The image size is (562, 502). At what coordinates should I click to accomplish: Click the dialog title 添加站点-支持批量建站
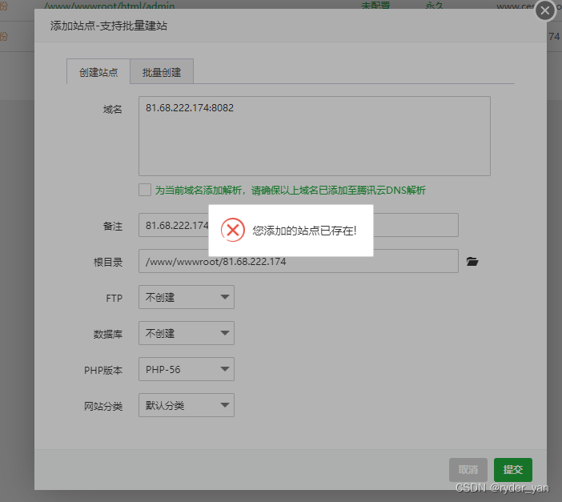109,26
